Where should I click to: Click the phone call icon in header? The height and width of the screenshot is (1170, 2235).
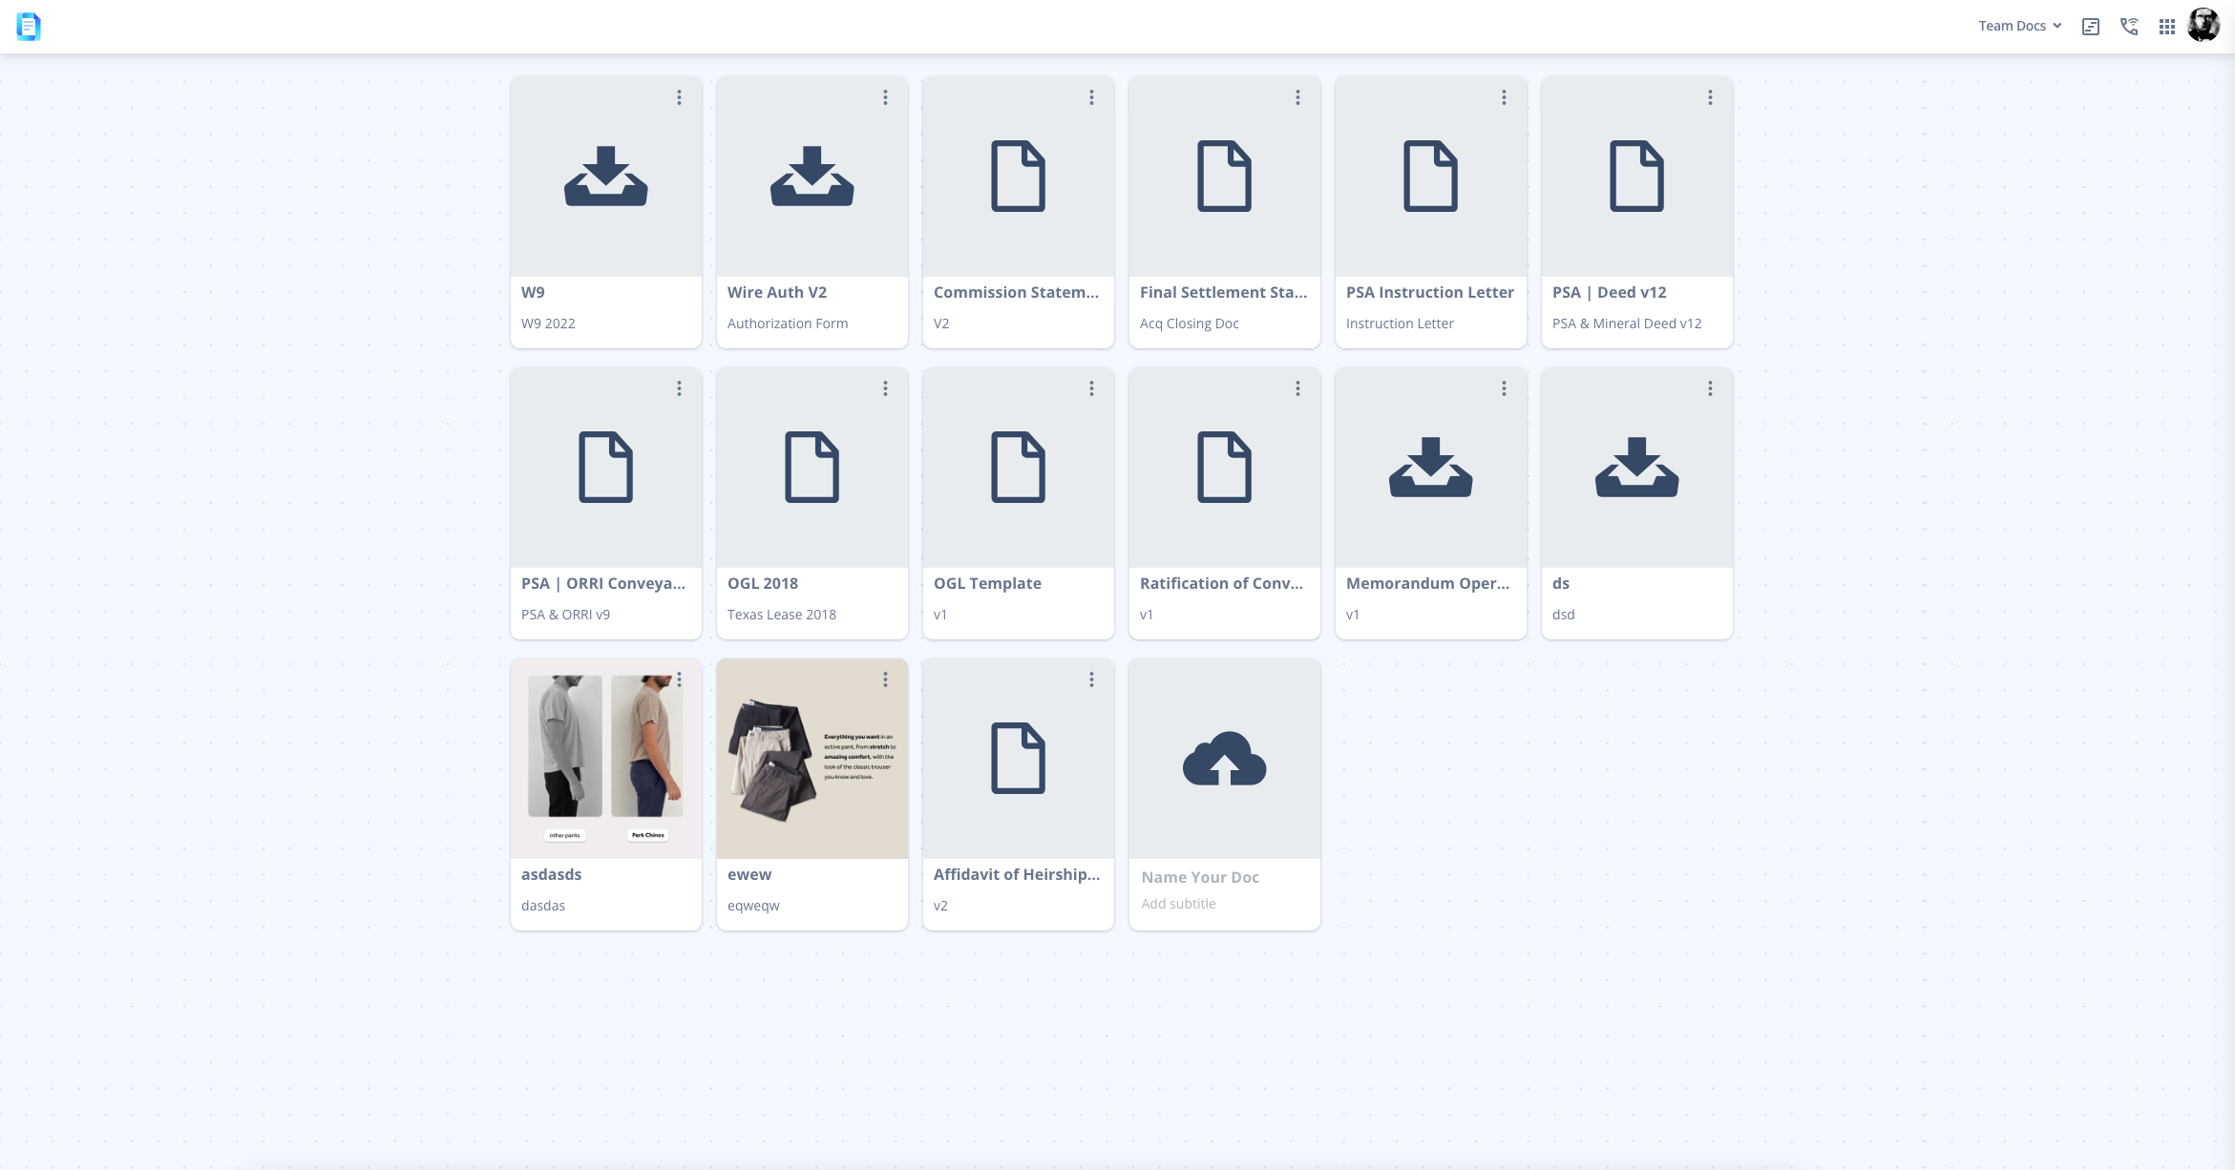coord(2129,26)
